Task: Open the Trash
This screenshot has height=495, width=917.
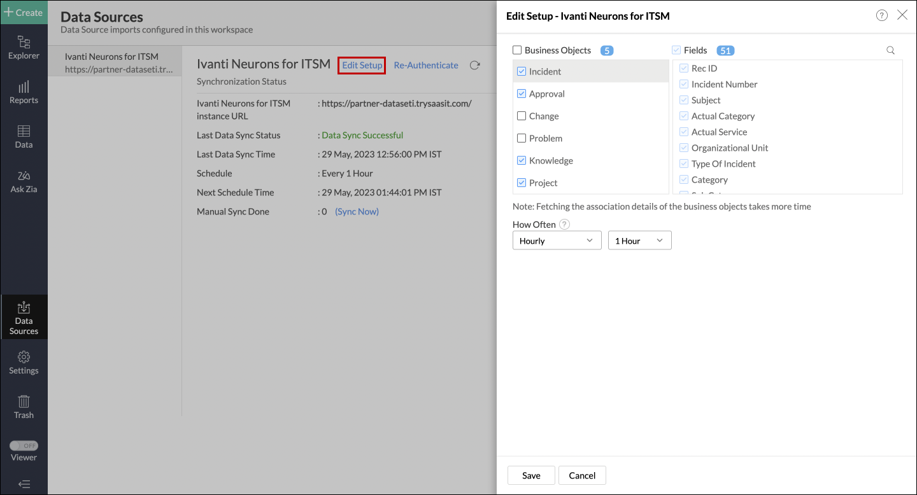Action: 24,407
